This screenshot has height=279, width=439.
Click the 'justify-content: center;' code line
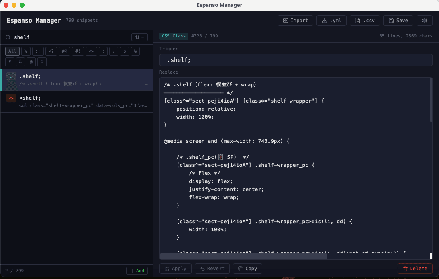(x=226, y=189)
